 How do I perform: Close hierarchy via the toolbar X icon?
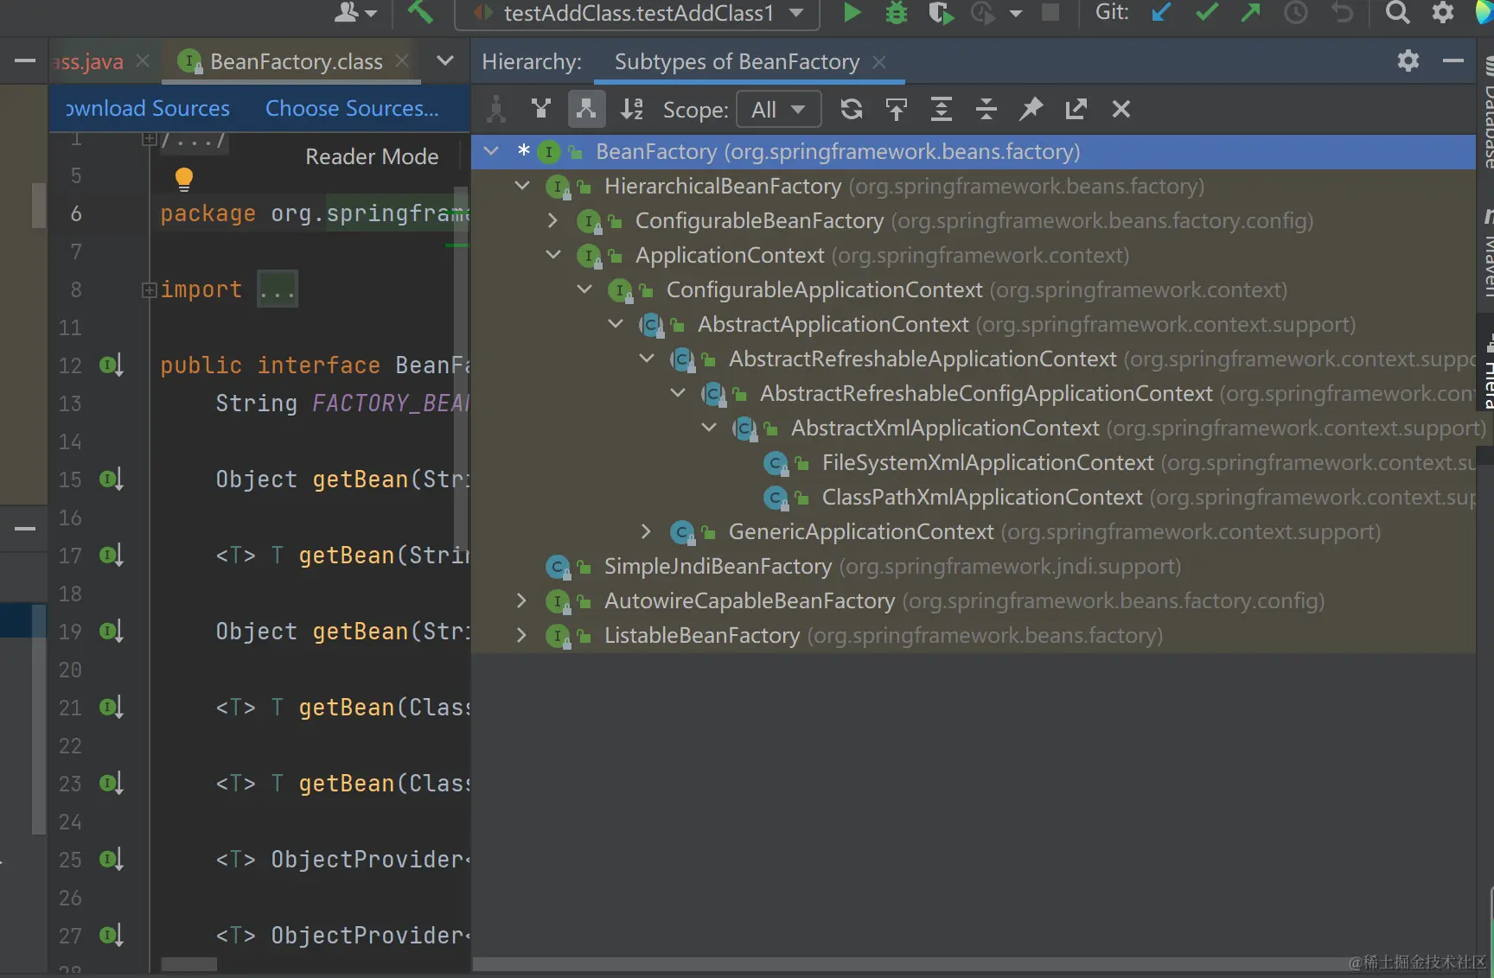coord(1121,109)
